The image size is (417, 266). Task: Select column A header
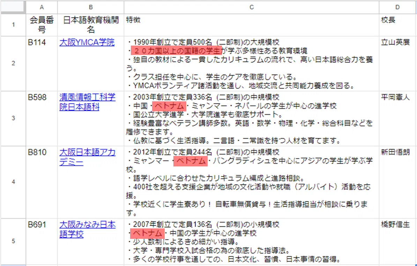tap(42, 7)
